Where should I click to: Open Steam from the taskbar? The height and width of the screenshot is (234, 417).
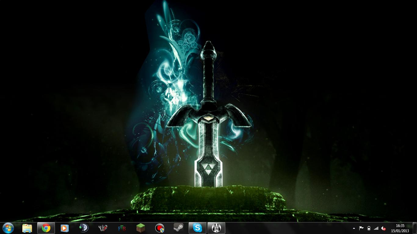[x=179, y=228]
